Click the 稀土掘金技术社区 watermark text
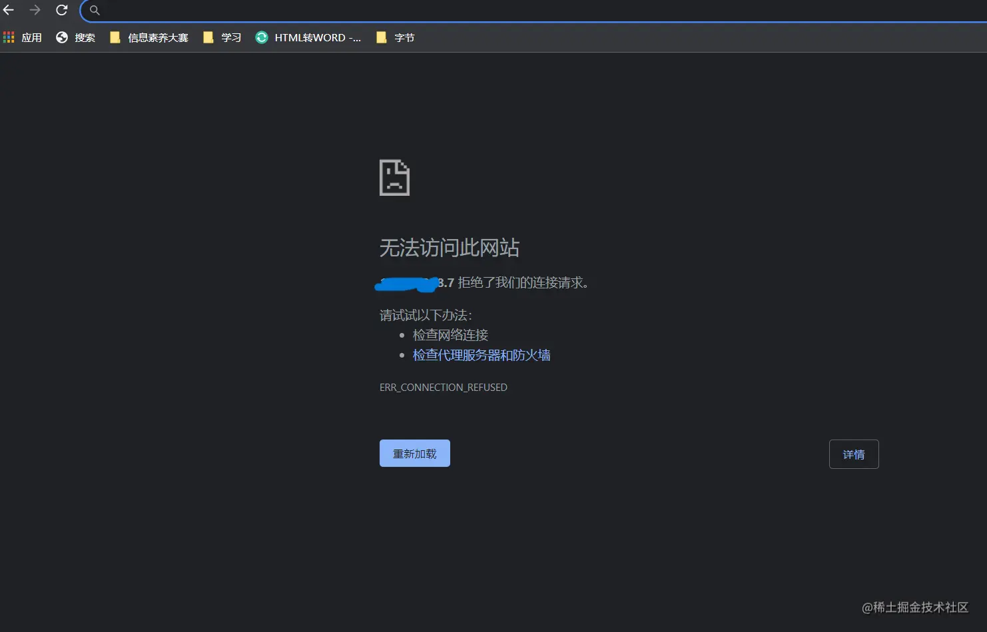The height and width of the screenshot is (632, 987). 913,607
